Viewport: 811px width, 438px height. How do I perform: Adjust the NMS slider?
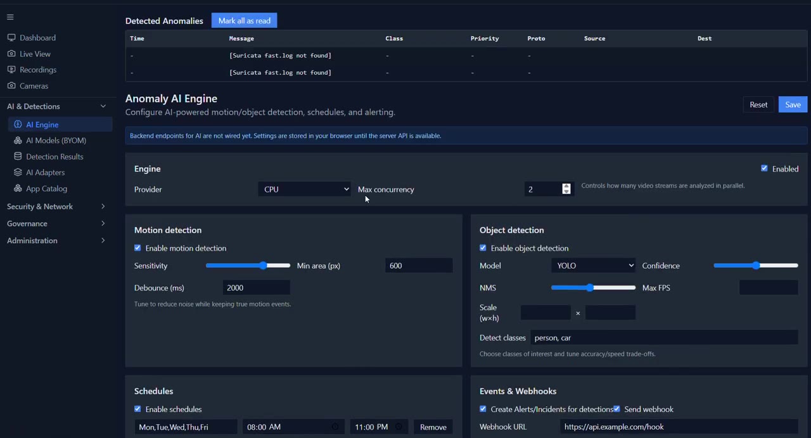tap(593, 288)
